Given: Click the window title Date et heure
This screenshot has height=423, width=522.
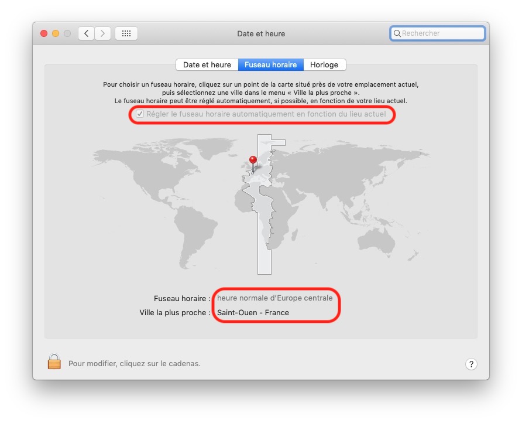Looking at the screenshot, I should point(261,33).
